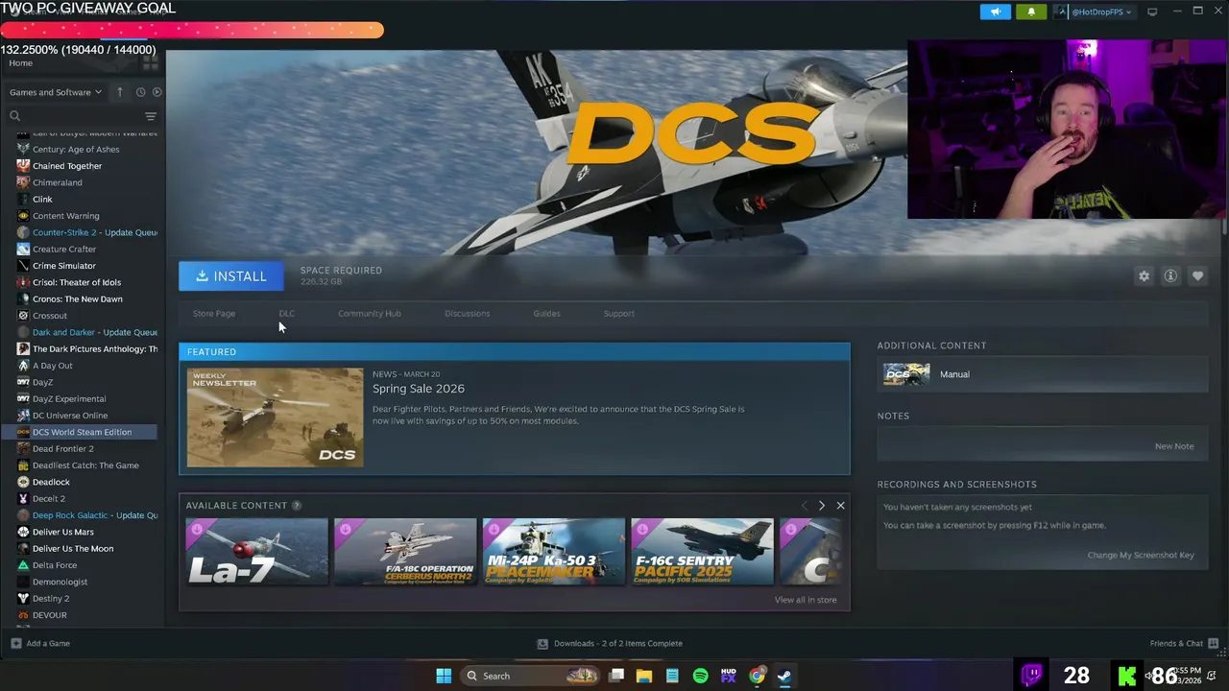Image resolution: width=1229 pixels, height=691 pixels.
Task: Click the Spring Sale 2026 headline
Action: (x=419, y=389)
